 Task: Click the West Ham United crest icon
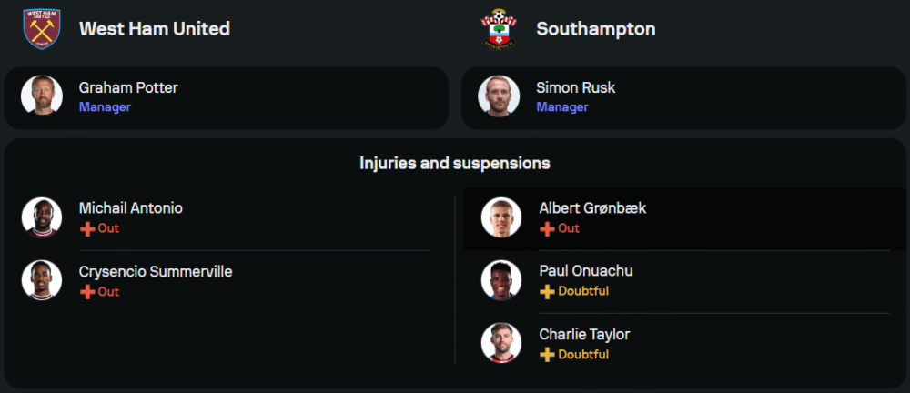pos(42,28)
